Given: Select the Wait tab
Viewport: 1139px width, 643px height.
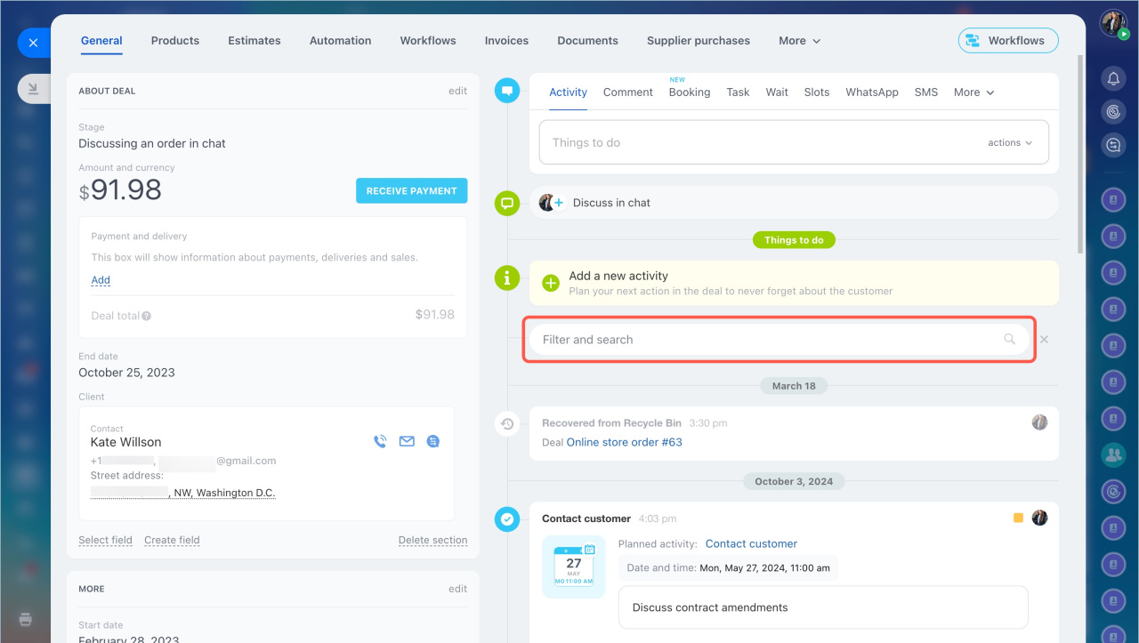Looking at the screenshot, I should click(x=777, y=92).
